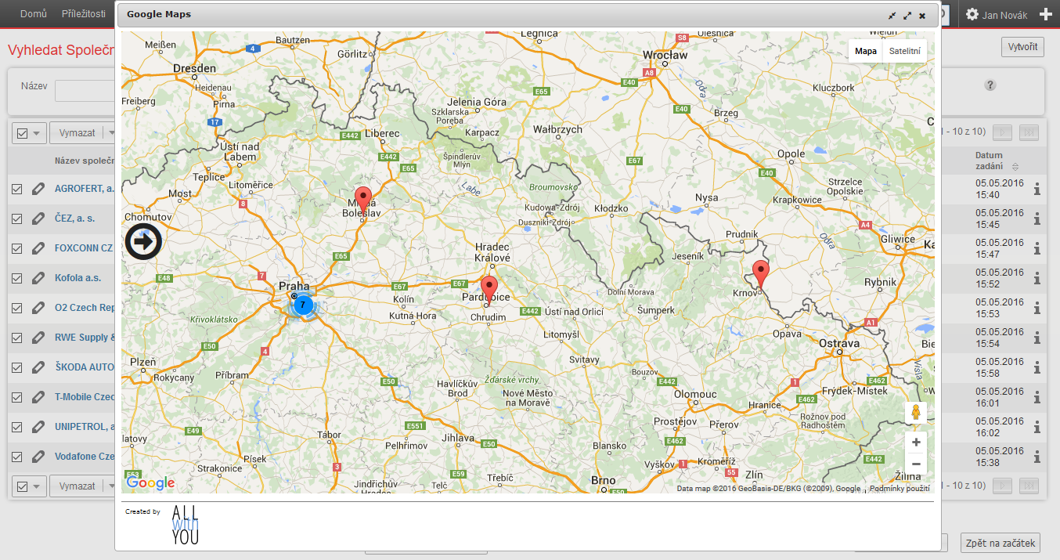The height and width of the screenshot is (560, 1060).
Task: Click info icon for 15:38 row
Action: tap(1037, 457)
